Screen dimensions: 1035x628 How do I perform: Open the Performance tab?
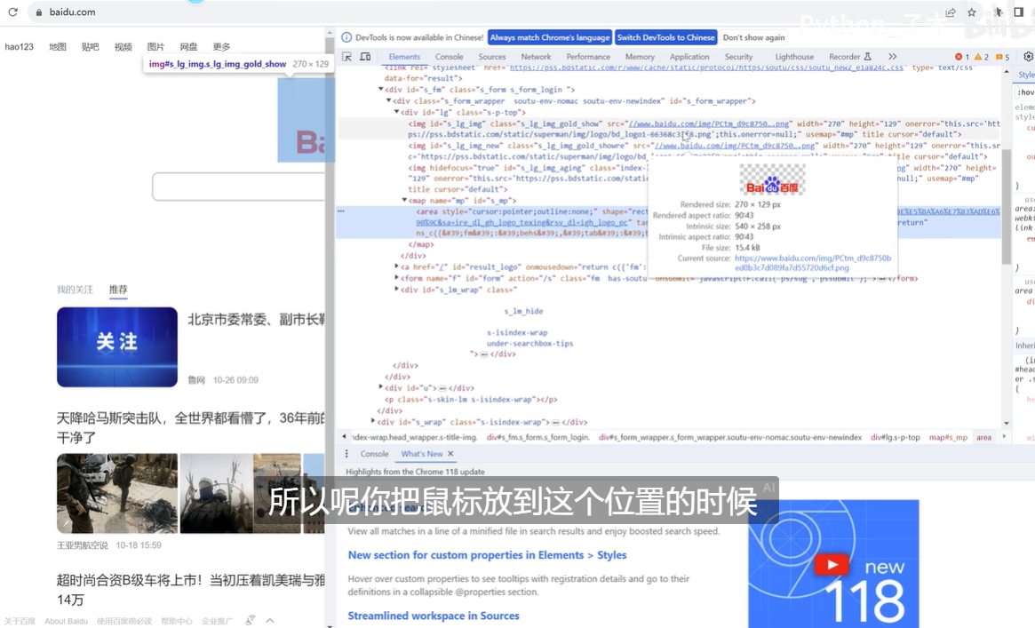tap(588, 57)
